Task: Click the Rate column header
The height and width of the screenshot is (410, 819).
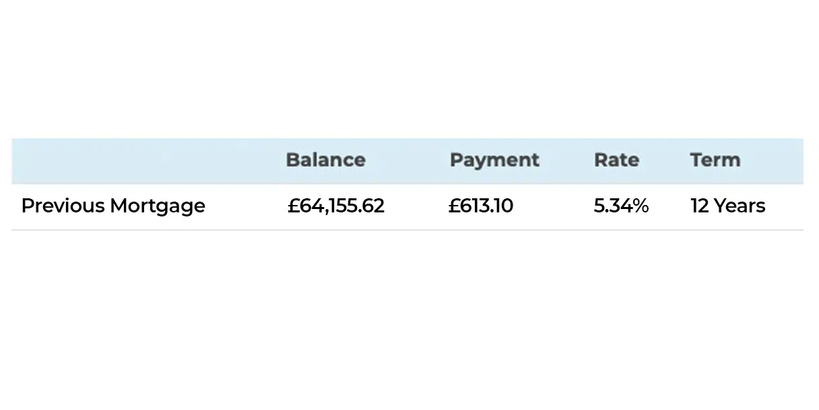Action: (616, 160)
